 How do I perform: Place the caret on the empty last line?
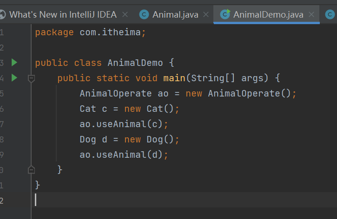[139, 200]
